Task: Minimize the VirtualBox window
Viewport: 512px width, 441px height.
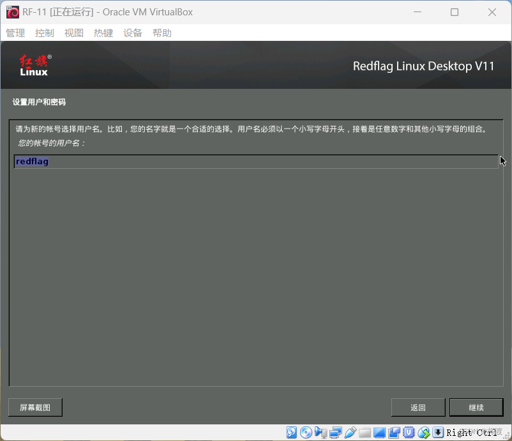Action: click(418, 12)
